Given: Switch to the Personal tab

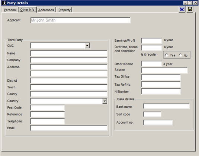Looking at the screenshot, I should 10,10.
